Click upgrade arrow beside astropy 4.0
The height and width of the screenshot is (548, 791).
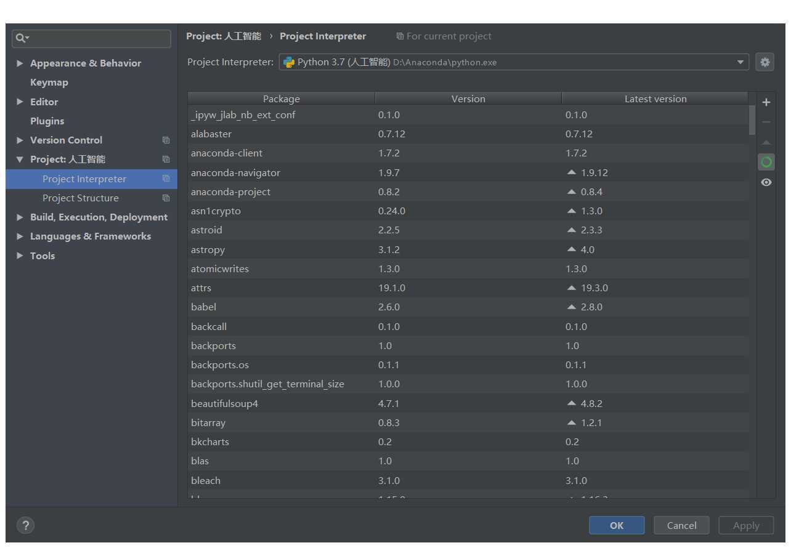tap(572, 249)
